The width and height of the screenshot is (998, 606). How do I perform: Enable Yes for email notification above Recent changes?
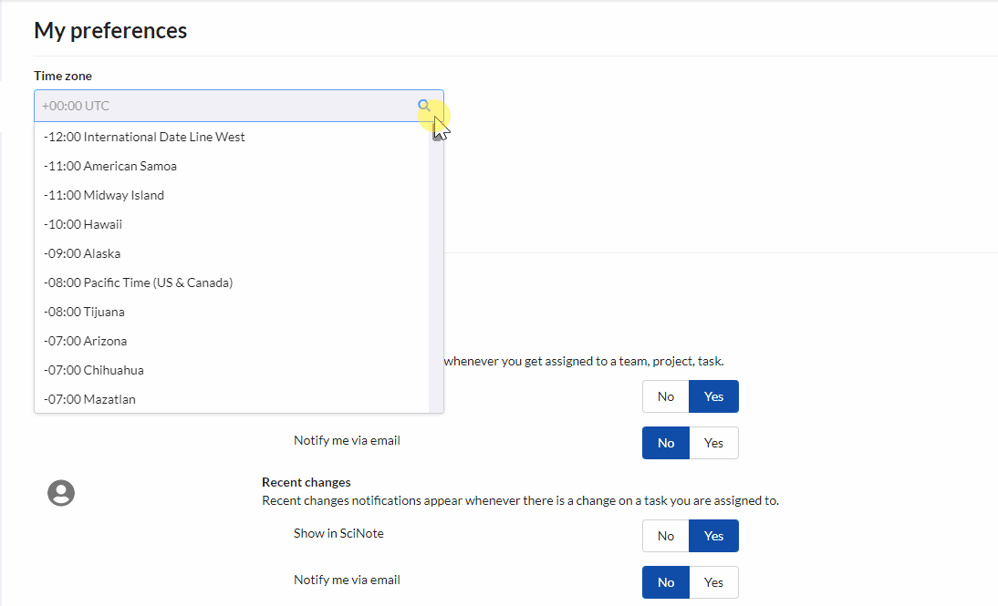[713, 443]
